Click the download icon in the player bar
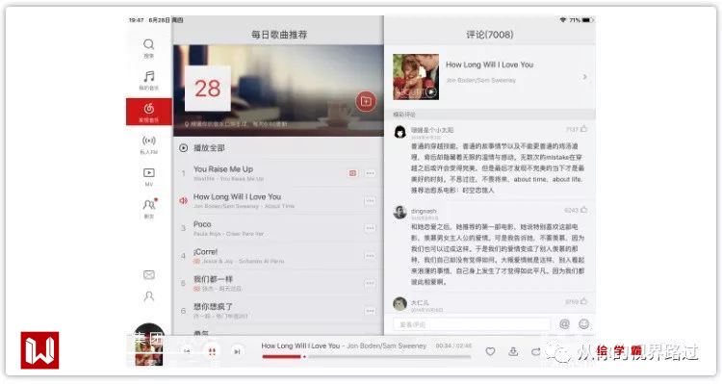Viewport: 722px width, 384px height. click(x=513, y=351)
